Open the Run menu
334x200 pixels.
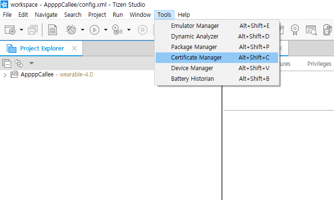coord(118,15)
